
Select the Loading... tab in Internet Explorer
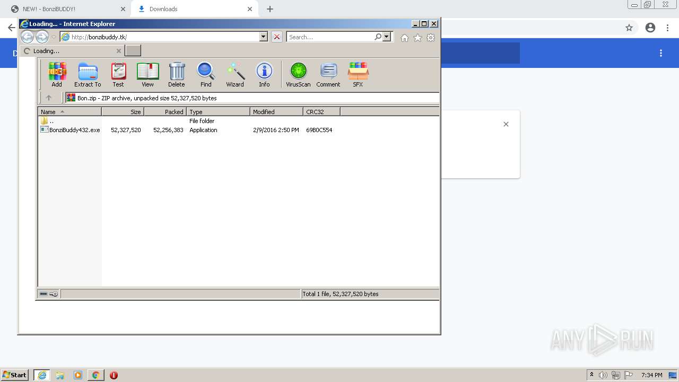click(x=72, y=51)
